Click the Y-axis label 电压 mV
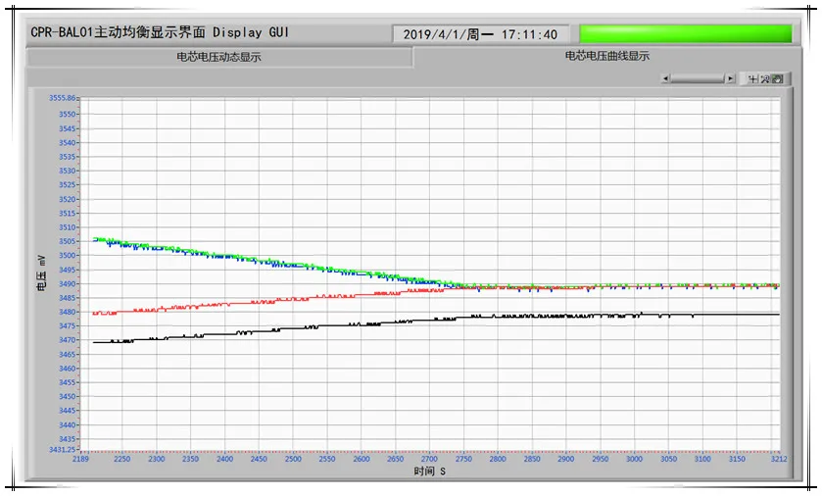 tap(41, 273)
